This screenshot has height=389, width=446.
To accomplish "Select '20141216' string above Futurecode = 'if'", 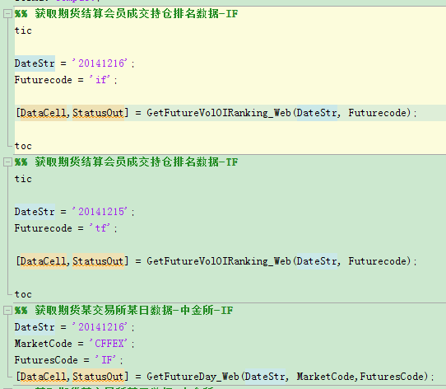I will click(x=100, y=63).
